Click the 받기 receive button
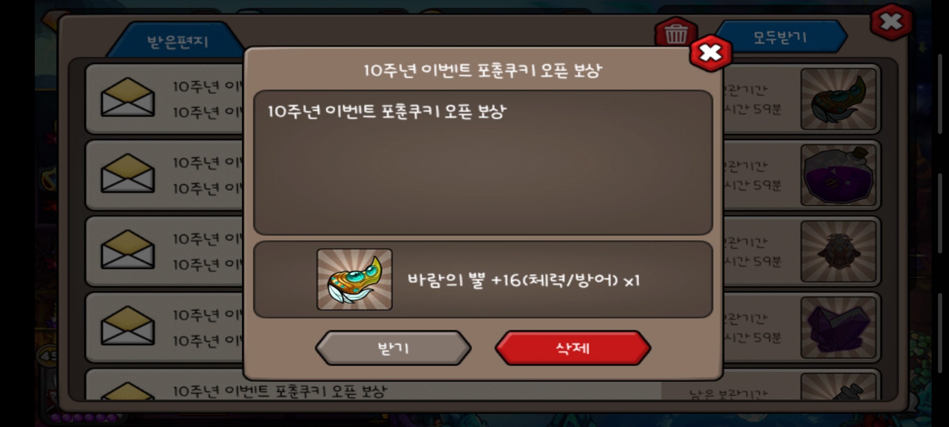Screen dimensions: 949x427 click(x=393, y=348)
